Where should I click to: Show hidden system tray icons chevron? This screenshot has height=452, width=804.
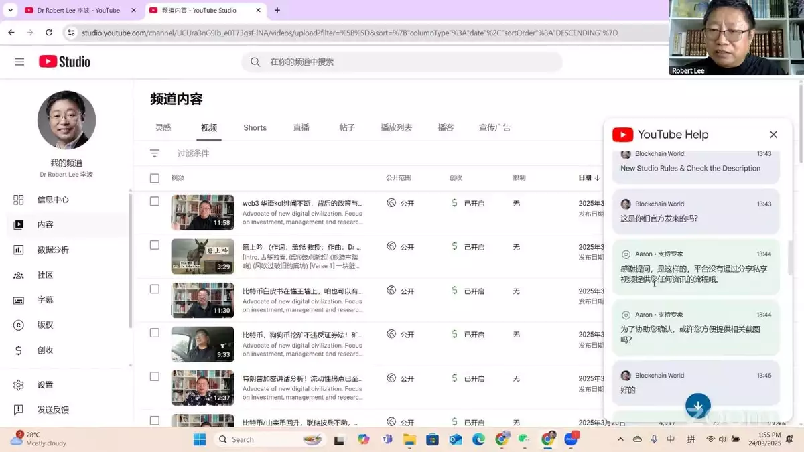(x=620, y=439)
